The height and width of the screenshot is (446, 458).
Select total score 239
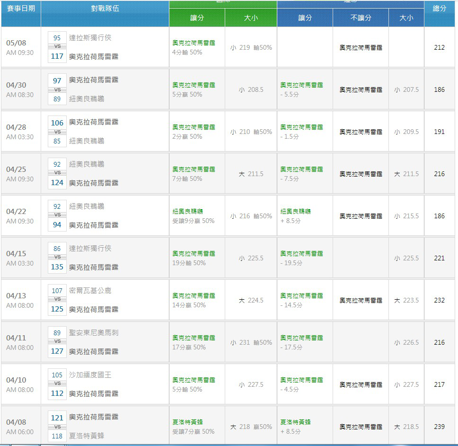[x=439, y=427]
